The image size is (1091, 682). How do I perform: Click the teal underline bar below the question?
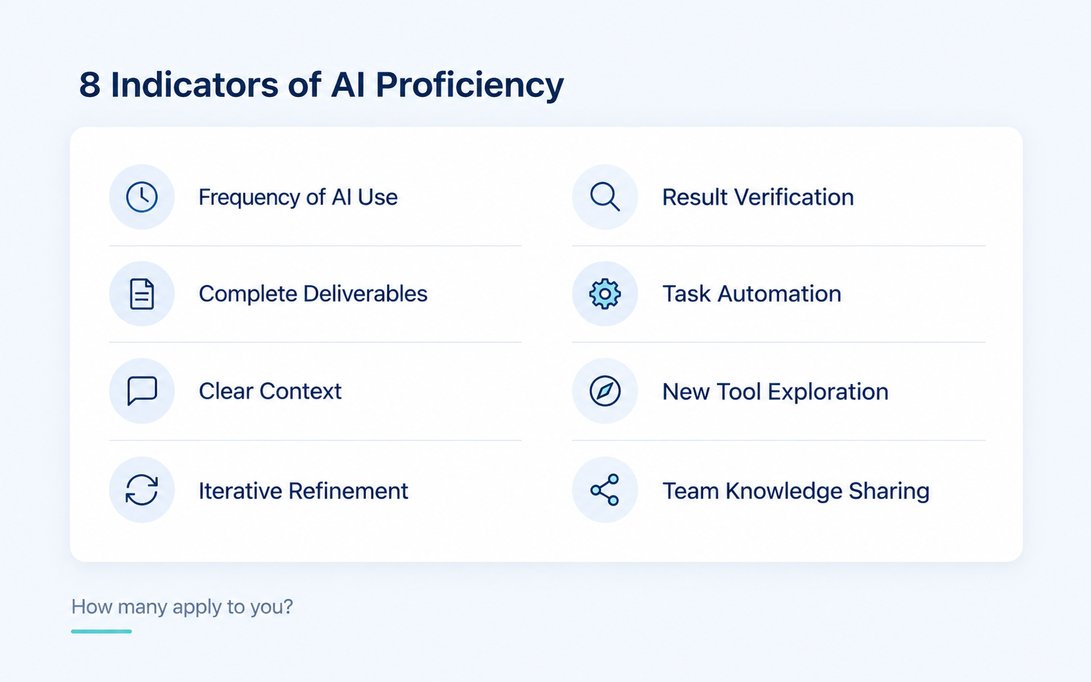[101, 631]
